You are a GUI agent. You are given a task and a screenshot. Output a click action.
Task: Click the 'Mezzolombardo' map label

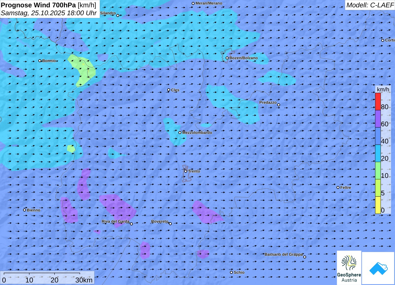pyautogui.click(x=197, y=132)
